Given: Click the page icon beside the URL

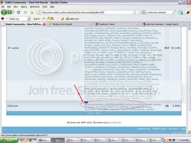Looking at the screenshot, I should [x=39, y=12].
